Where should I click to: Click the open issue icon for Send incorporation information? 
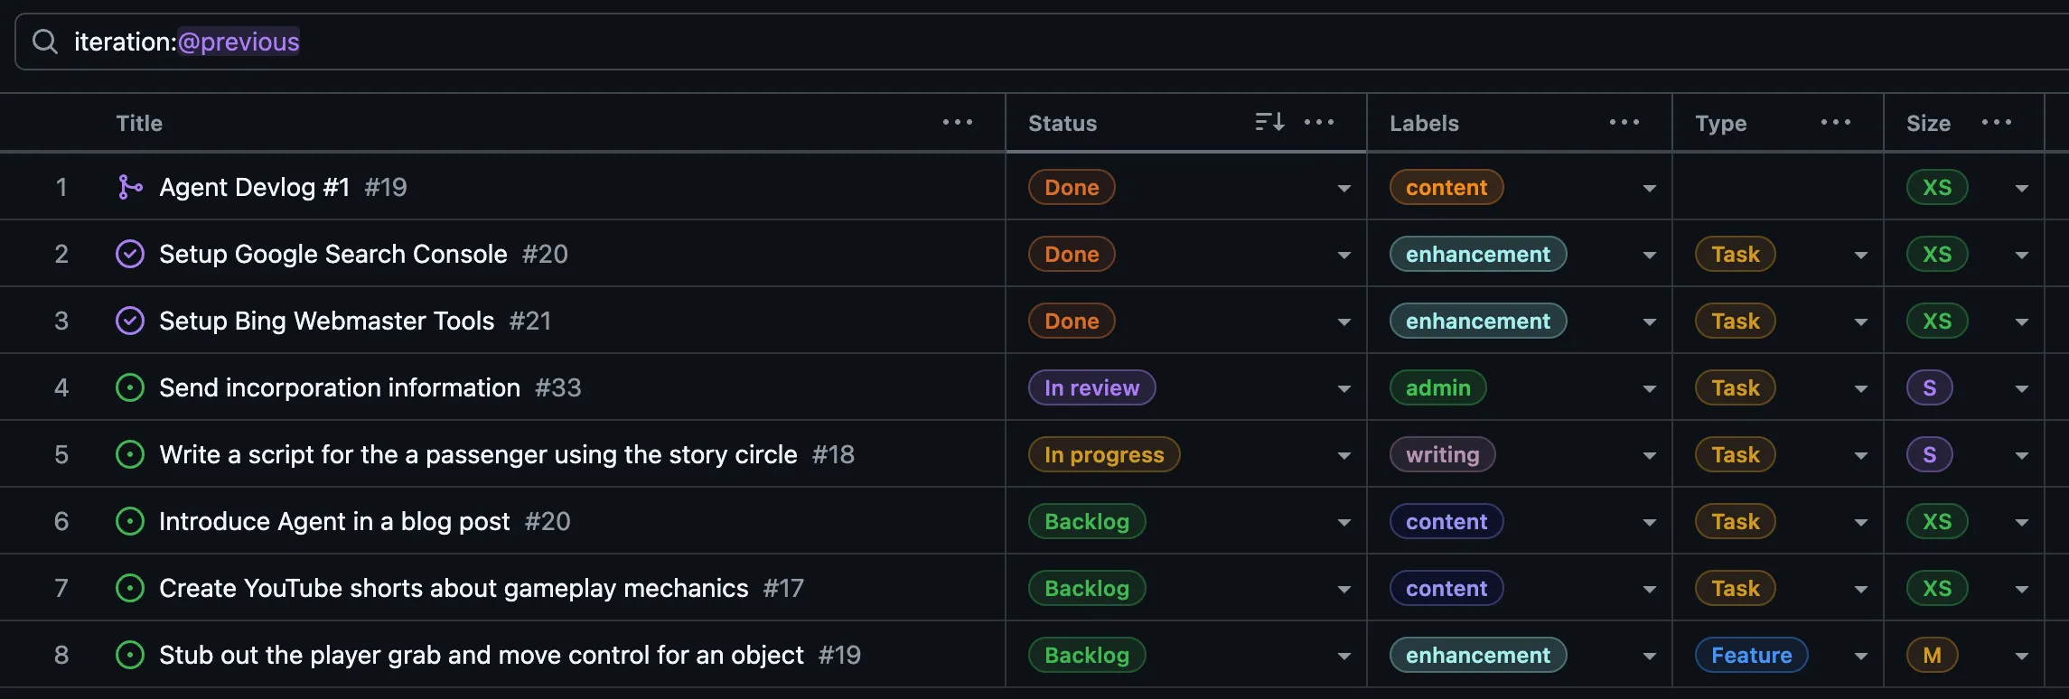[x=130, y=387]
